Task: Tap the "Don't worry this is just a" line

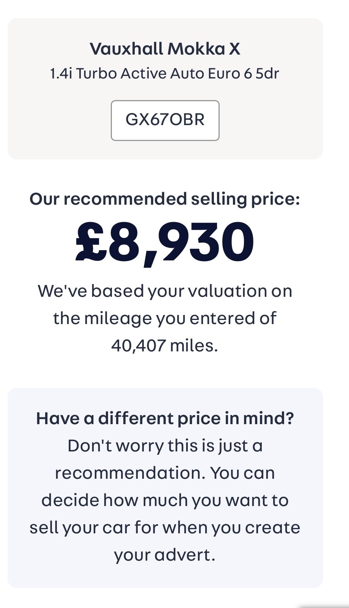Action: coord(165,446)
